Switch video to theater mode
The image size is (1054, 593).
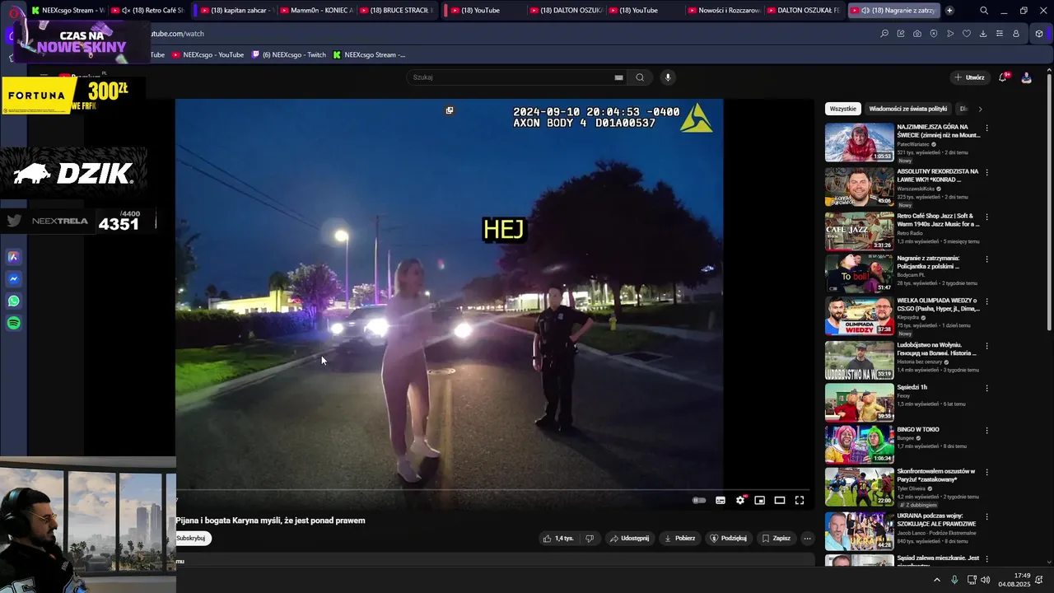(x=780, y=500)
